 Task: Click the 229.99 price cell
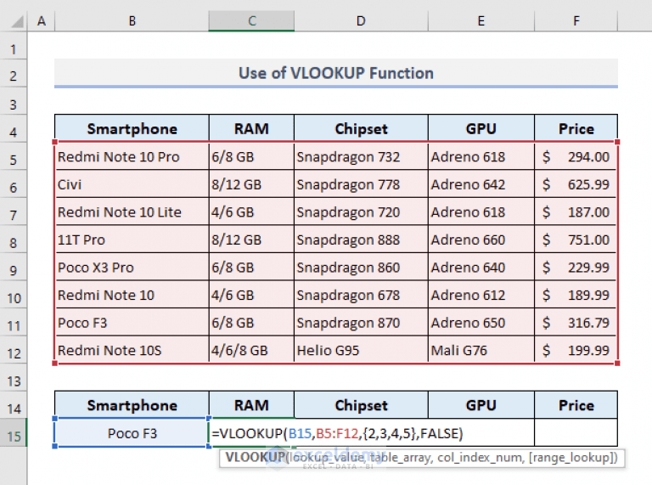pyautogui.click(x=576, y=268)
